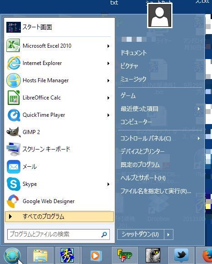
Task: Open Firefox from the taskbar
Action: (207, 256)
